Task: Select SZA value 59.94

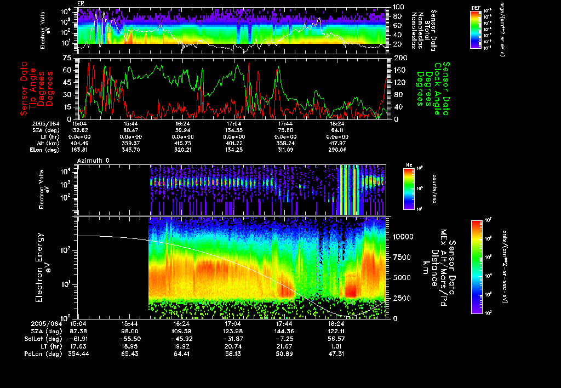Action: pyautogui.click(x=182, y=130)
